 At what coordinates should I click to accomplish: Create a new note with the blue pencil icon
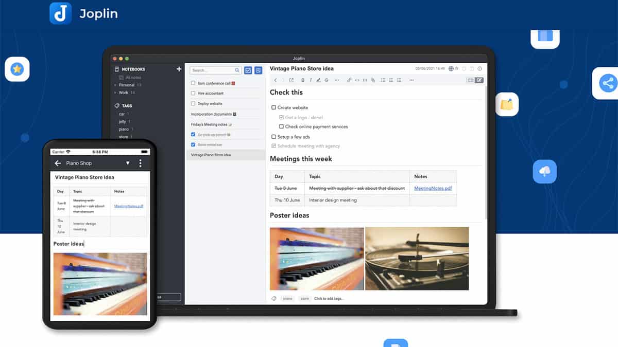pos(257,70)
